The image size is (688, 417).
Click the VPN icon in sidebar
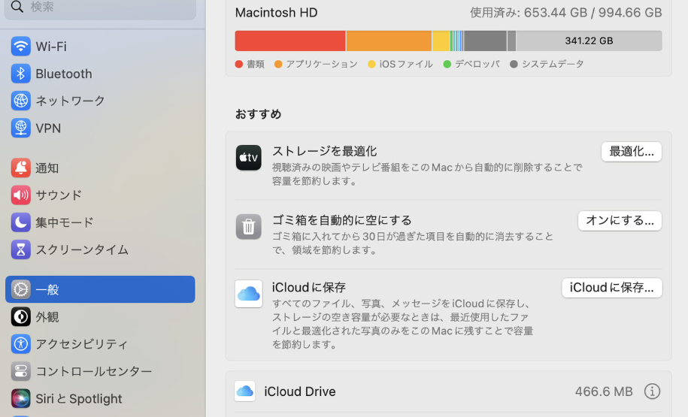(x=20, y=128)
